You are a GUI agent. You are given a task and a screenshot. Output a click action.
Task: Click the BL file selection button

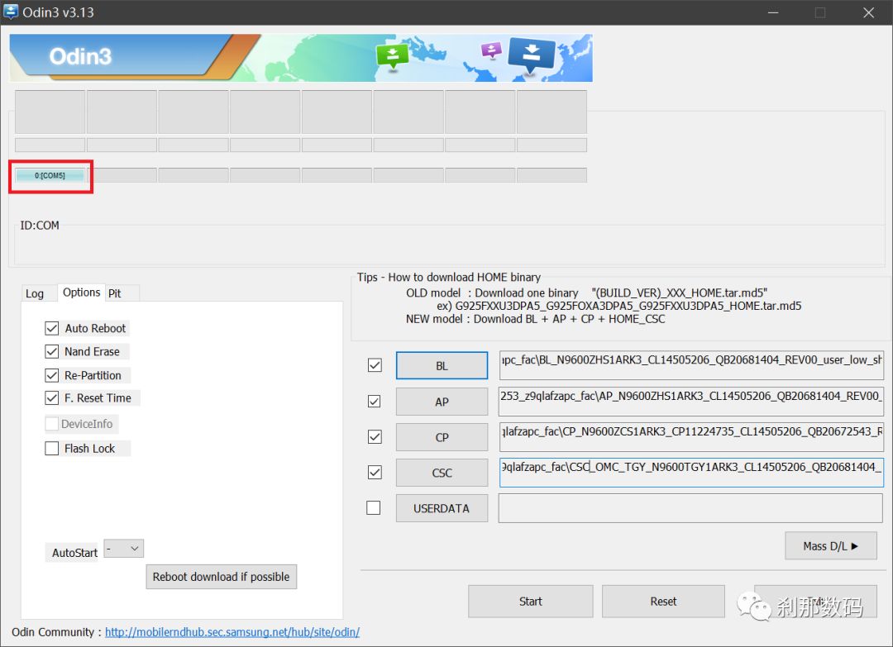(442, 366)
